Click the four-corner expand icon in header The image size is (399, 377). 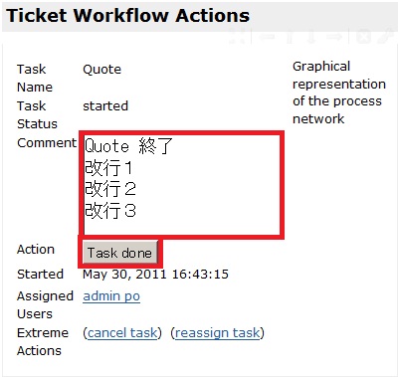tap(238, 36)
